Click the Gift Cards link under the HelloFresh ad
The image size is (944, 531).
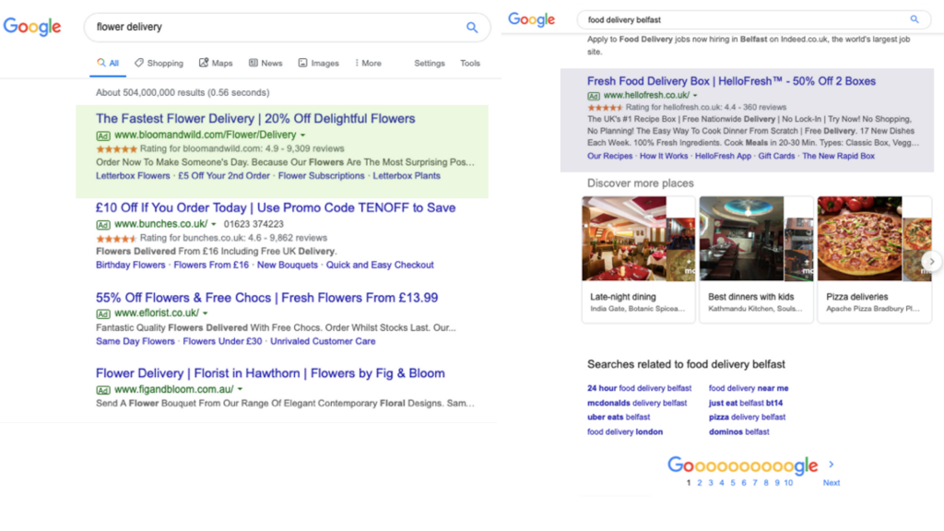tap(776, 156)
